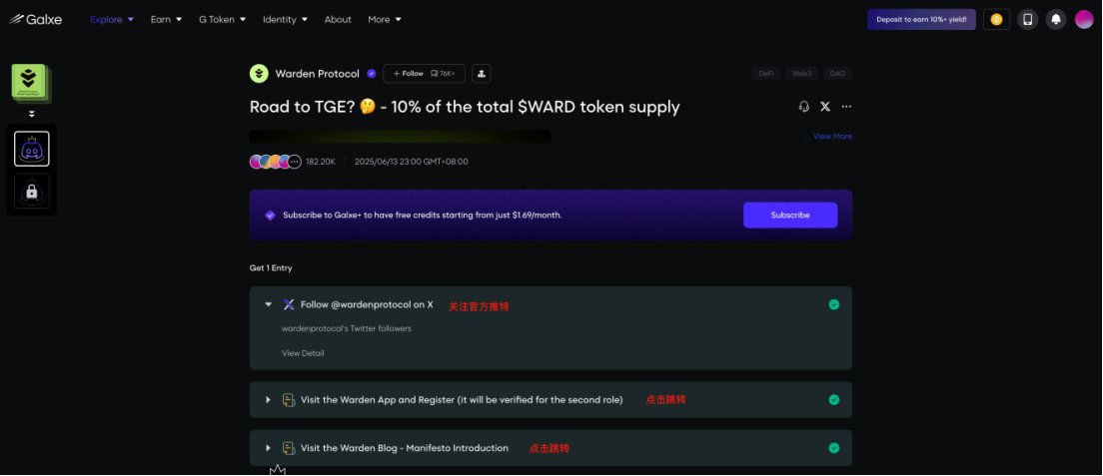
Task: Open the gold coin points icon
Action: coord(996,20)
